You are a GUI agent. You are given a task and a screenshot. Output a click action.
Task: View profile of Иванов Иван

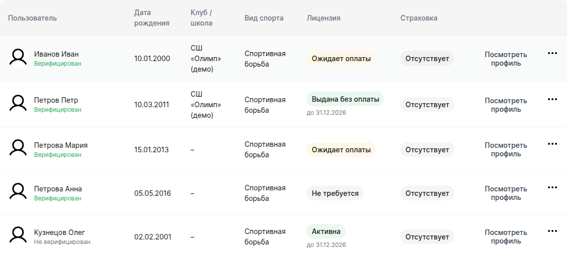click(506, 59)
